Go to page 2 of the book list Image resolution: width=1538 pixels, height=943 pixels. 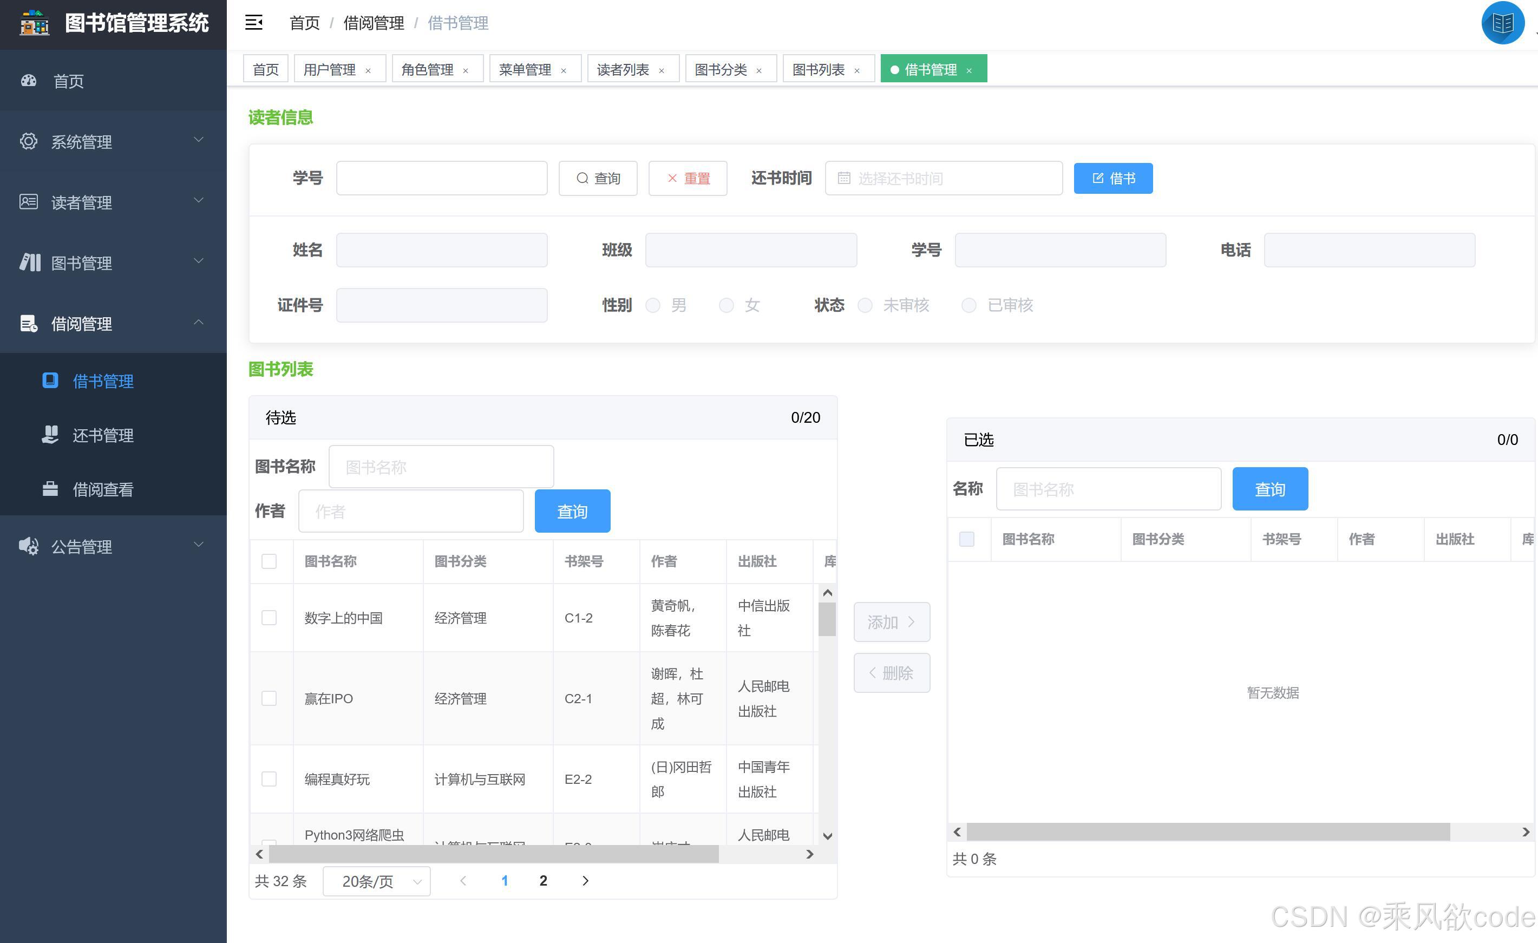tap(543, 881)
